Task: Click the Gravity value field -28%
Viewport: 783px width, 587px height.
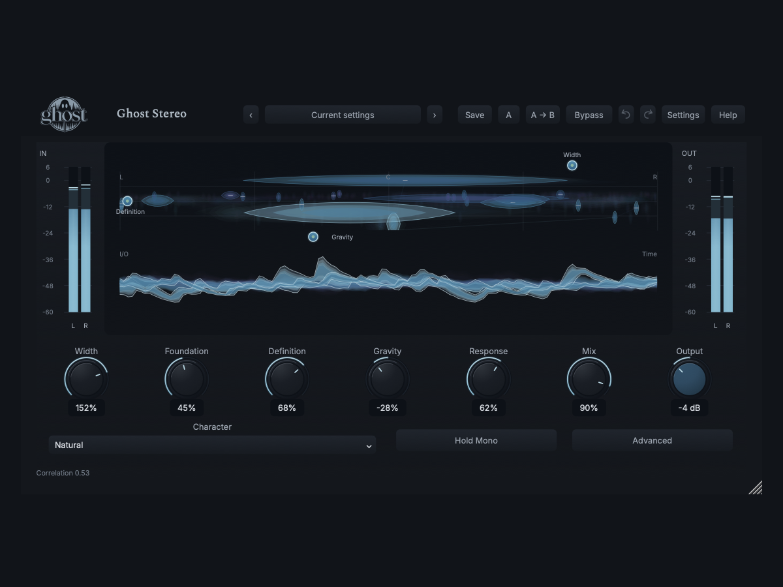Action: [x=388, y=408]
